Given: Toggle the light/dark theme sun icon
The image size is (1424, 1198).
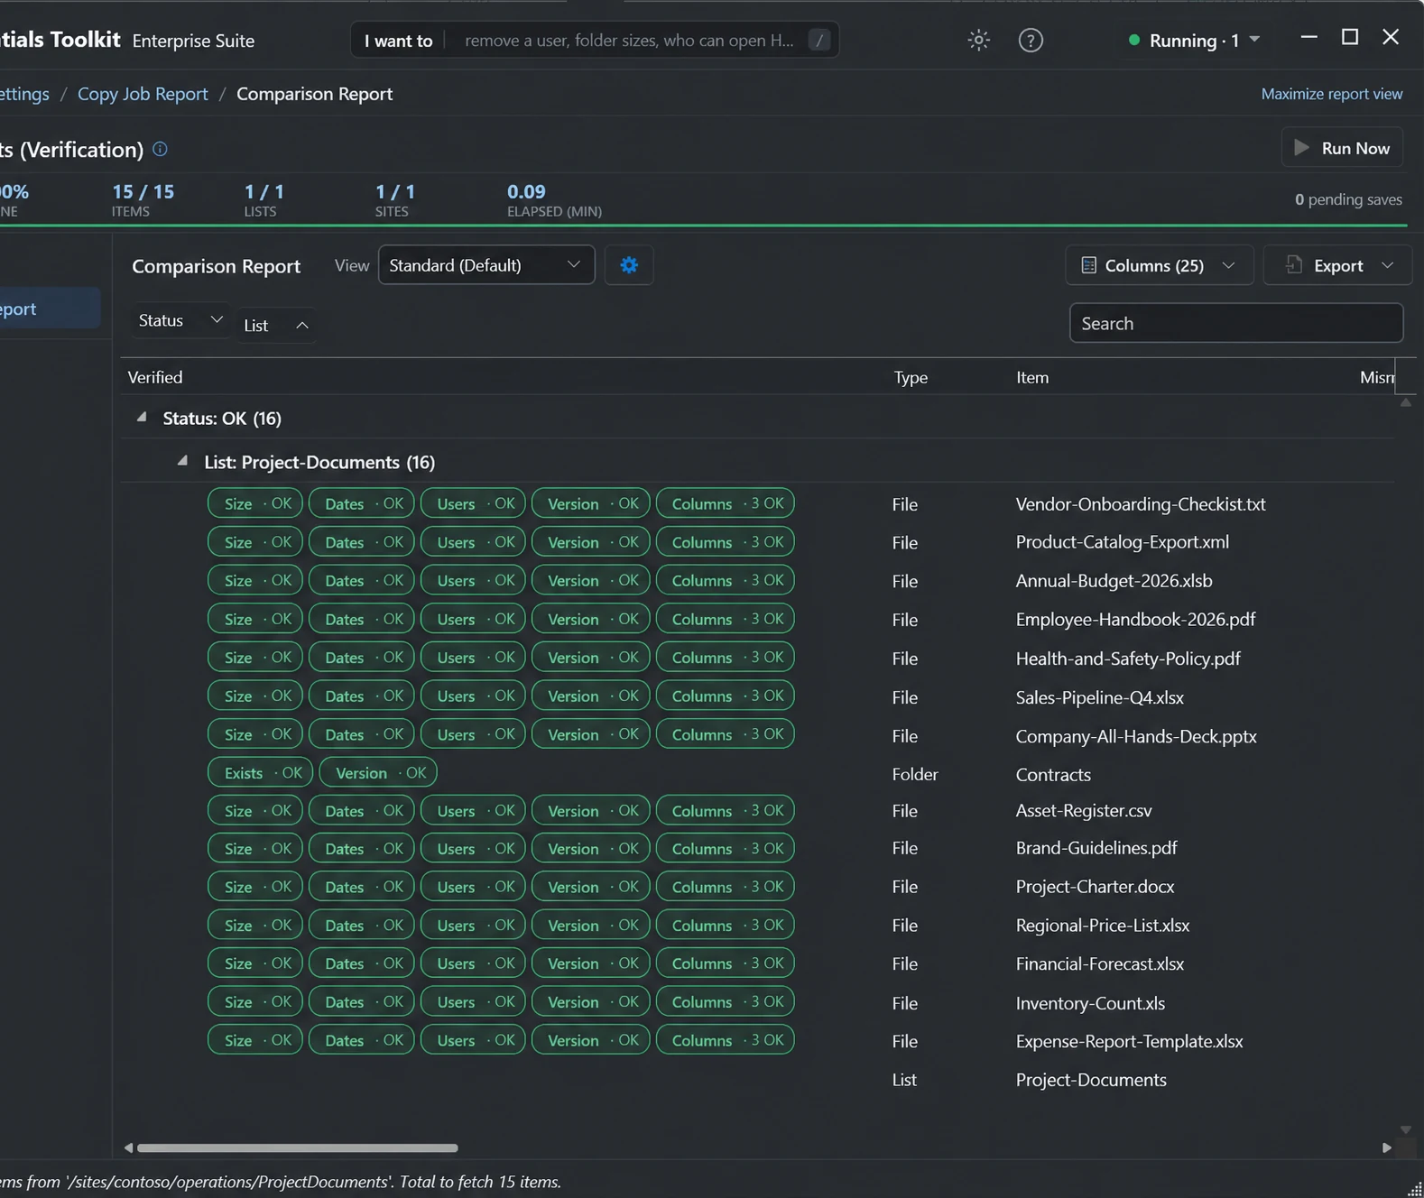Looking at the screenshot, I should 978,41.
